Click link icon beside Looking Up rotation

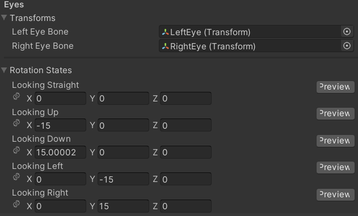pos(16,123)
